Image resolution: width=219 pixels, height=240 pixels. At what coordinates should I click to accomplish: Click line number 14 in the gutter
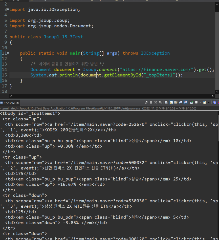click(x=5, y=70)
